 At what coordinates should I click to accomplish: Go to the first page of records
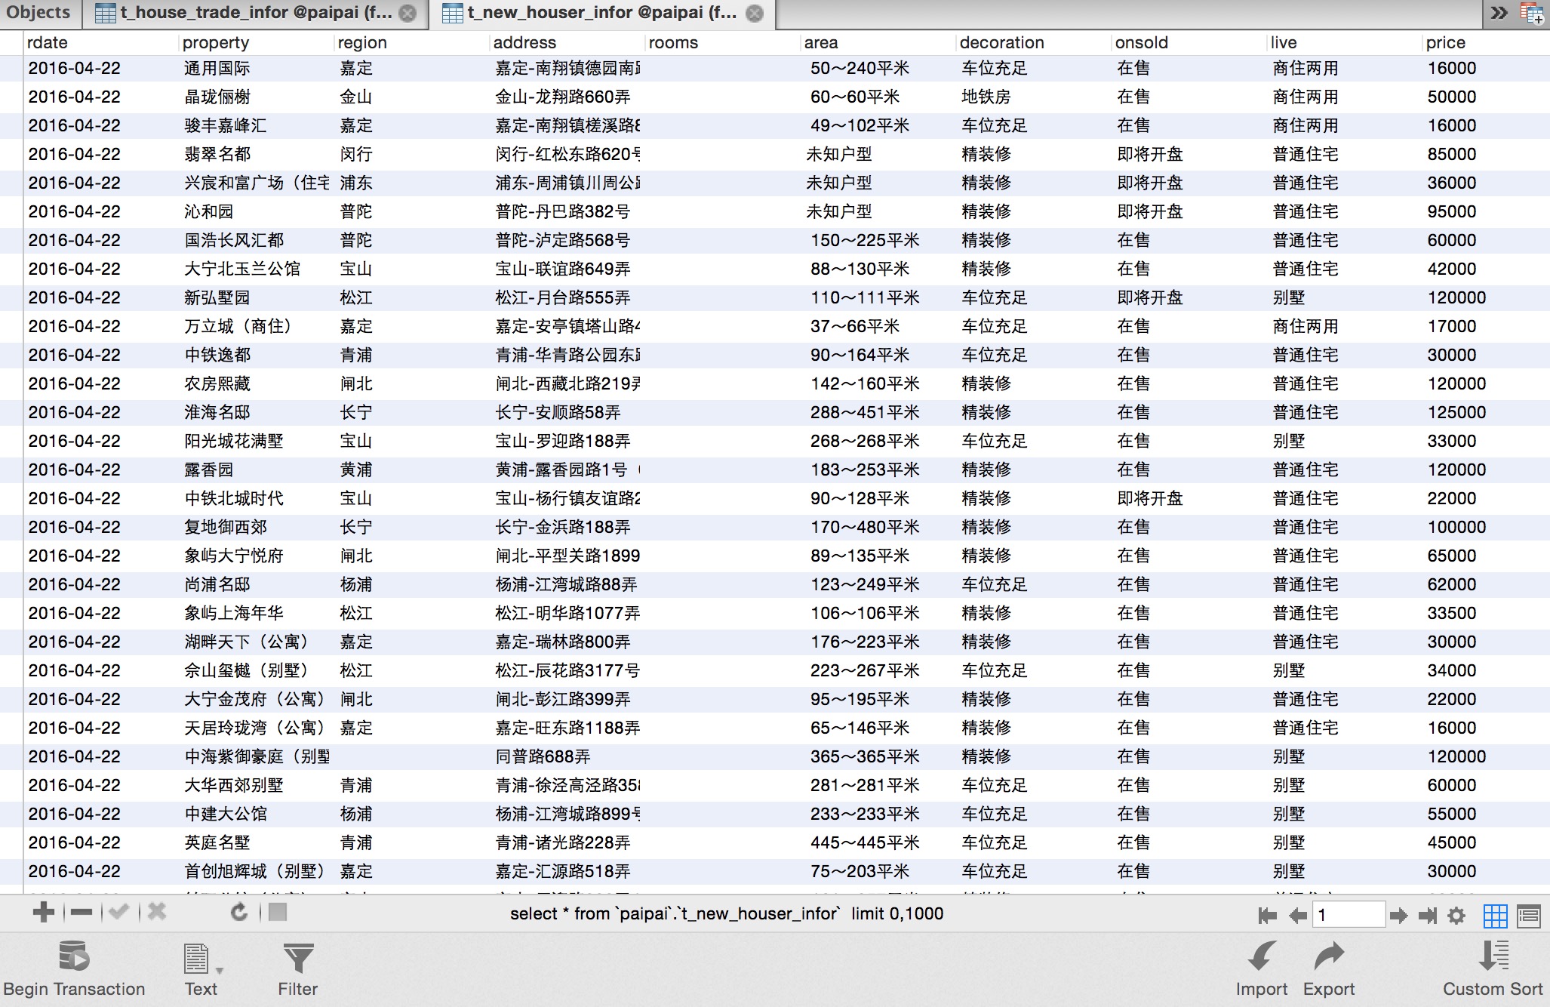1268,916
